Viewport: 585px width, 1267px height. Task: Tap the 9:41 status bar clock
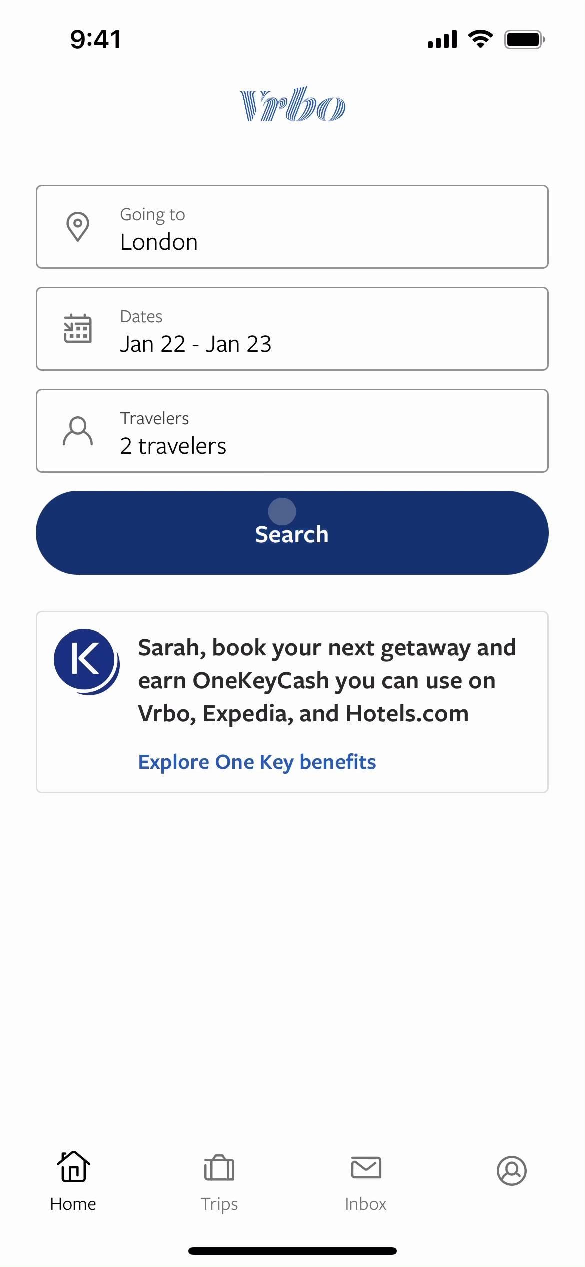tap(95, 39)
